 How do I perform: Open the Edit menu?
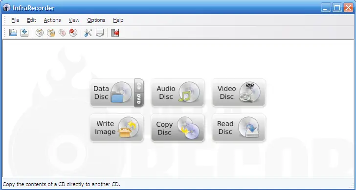31,20
